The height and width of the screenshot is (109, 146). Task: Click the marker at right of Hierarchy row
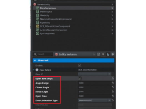(112, 15)
